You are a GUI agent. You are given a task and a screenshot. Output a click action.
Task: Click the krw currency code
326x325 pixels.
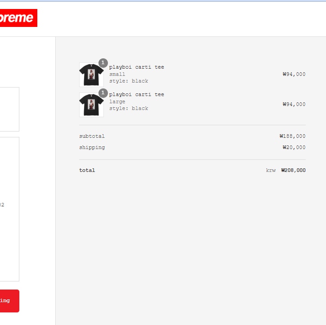point(271,171)
